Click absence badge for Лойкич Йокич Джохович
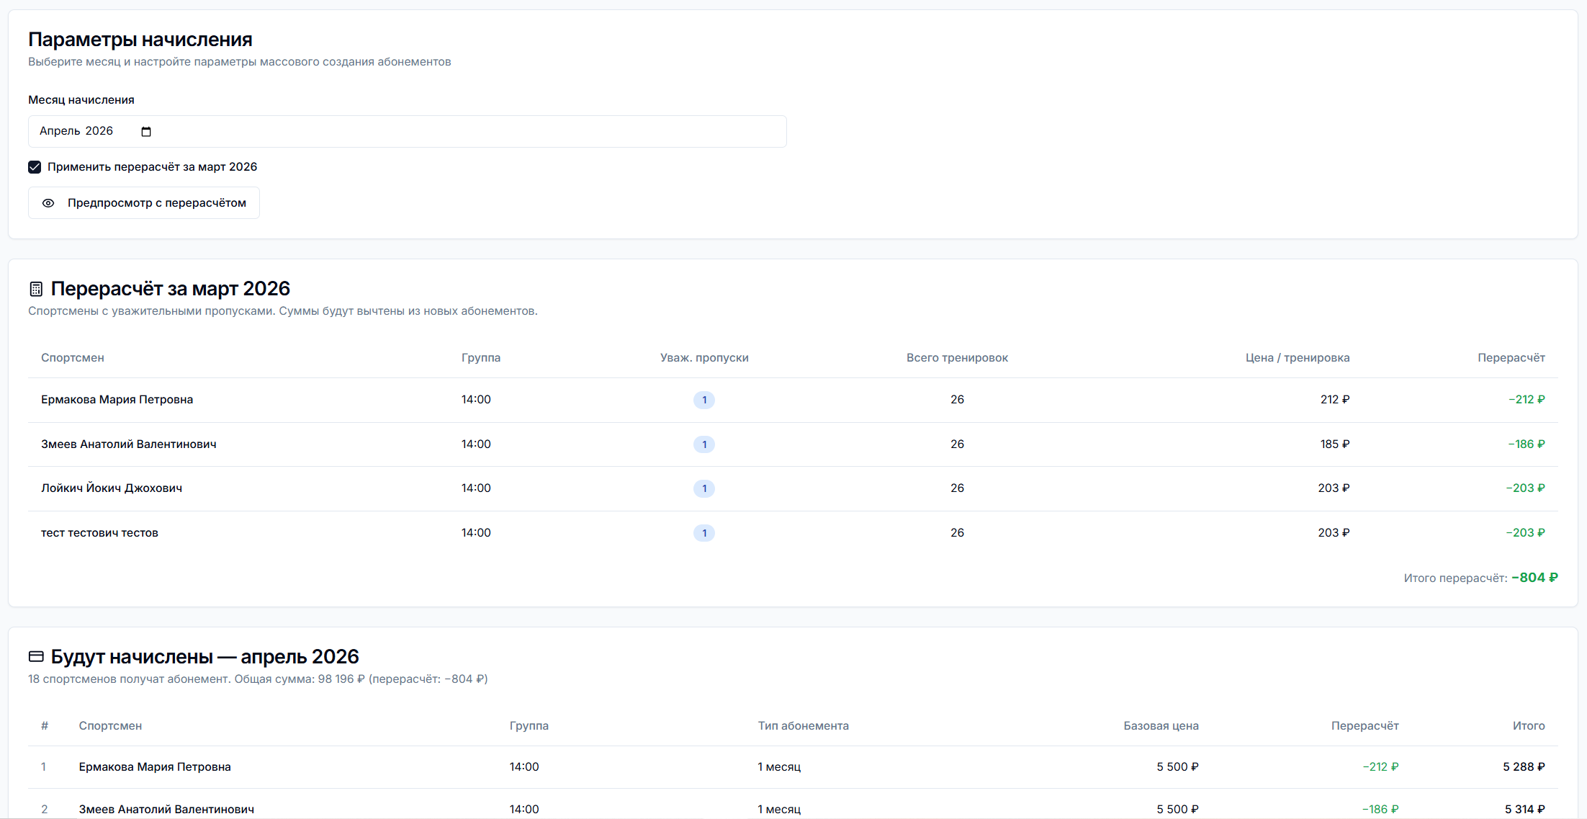The image size is (1587, 819). pyautogui.click(x=703, y=488)
